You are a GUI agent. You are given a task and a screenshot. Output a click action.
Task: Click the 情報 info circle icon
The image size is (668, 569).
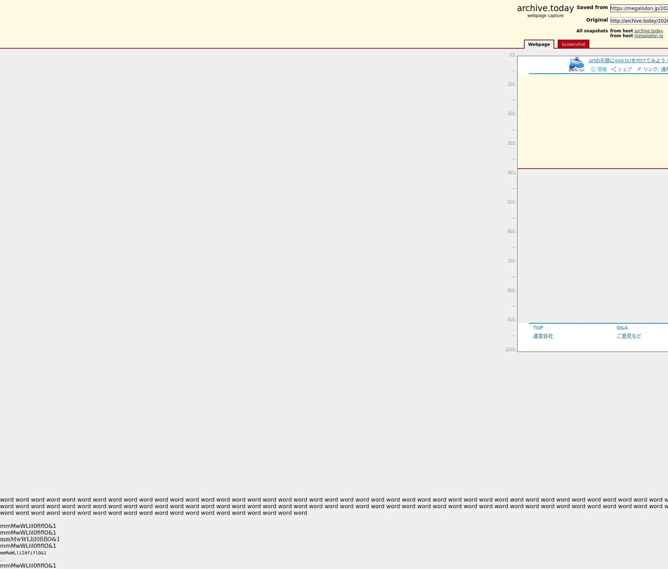[593, 69]
